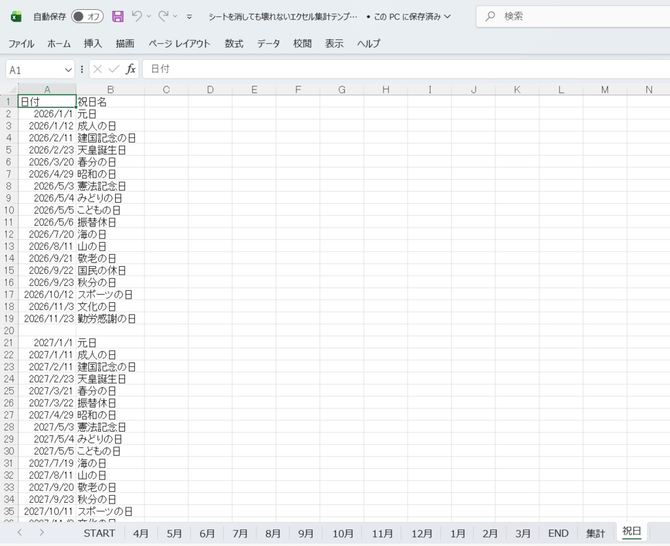Cancel entry with the X icon
670x546 pixels.
(97, 69)
